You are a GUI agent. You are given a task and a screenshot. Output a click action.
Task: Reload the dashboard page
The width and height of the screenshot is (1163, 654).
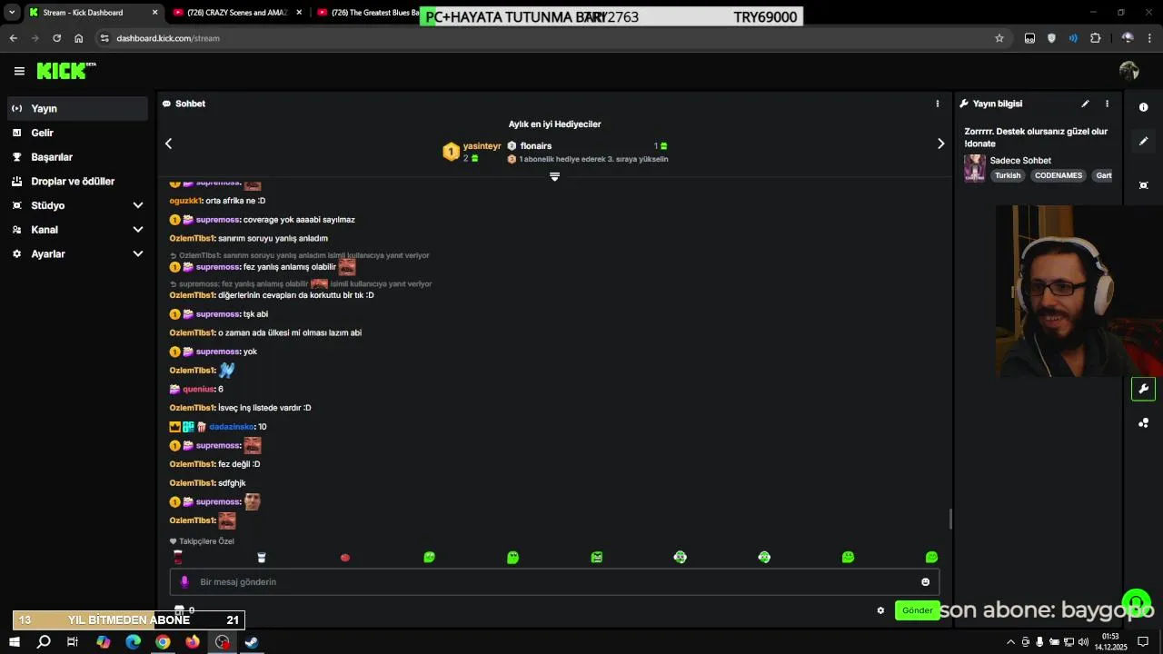tap(56, 38)
